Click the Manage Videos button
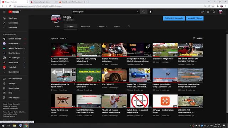The image size is (228, 128). (195, 18)
